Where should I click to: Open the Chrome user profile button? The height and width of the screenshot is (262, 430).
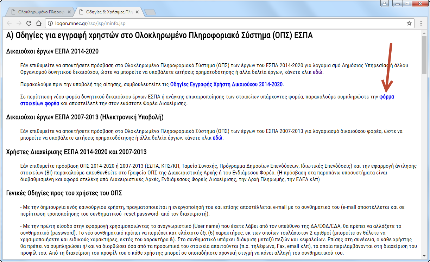point(385,4)
